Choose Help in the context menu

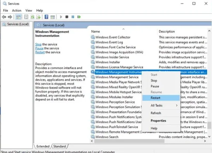pos(161,128)
